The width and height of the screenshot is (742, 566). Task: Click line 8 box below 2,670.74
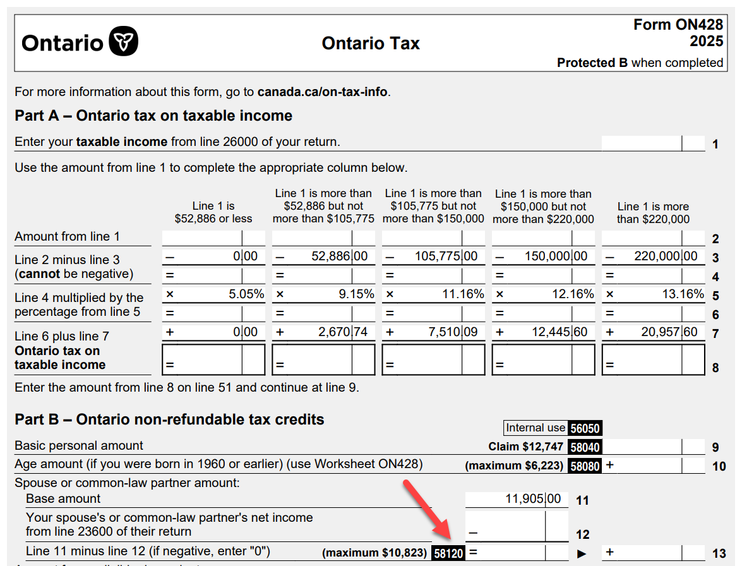pos(323,359)
